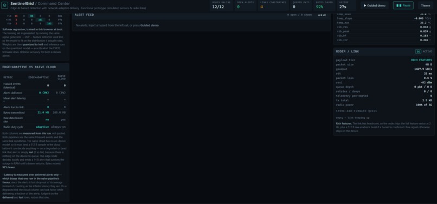
Task: Click the packet size row
Action: click(384, 64)
